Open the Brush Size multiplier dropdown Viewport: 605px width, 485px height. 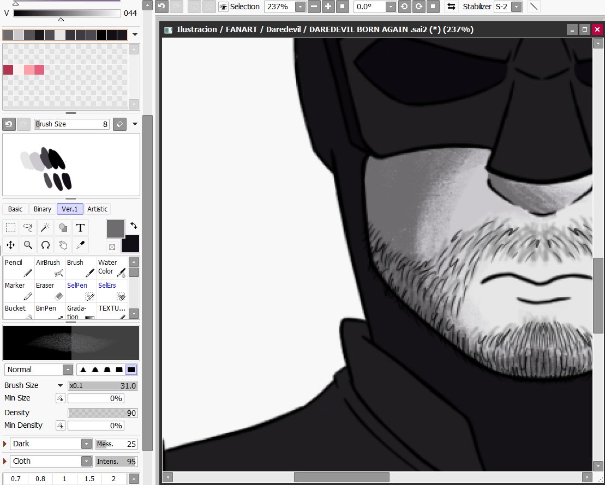pos(60,385)
